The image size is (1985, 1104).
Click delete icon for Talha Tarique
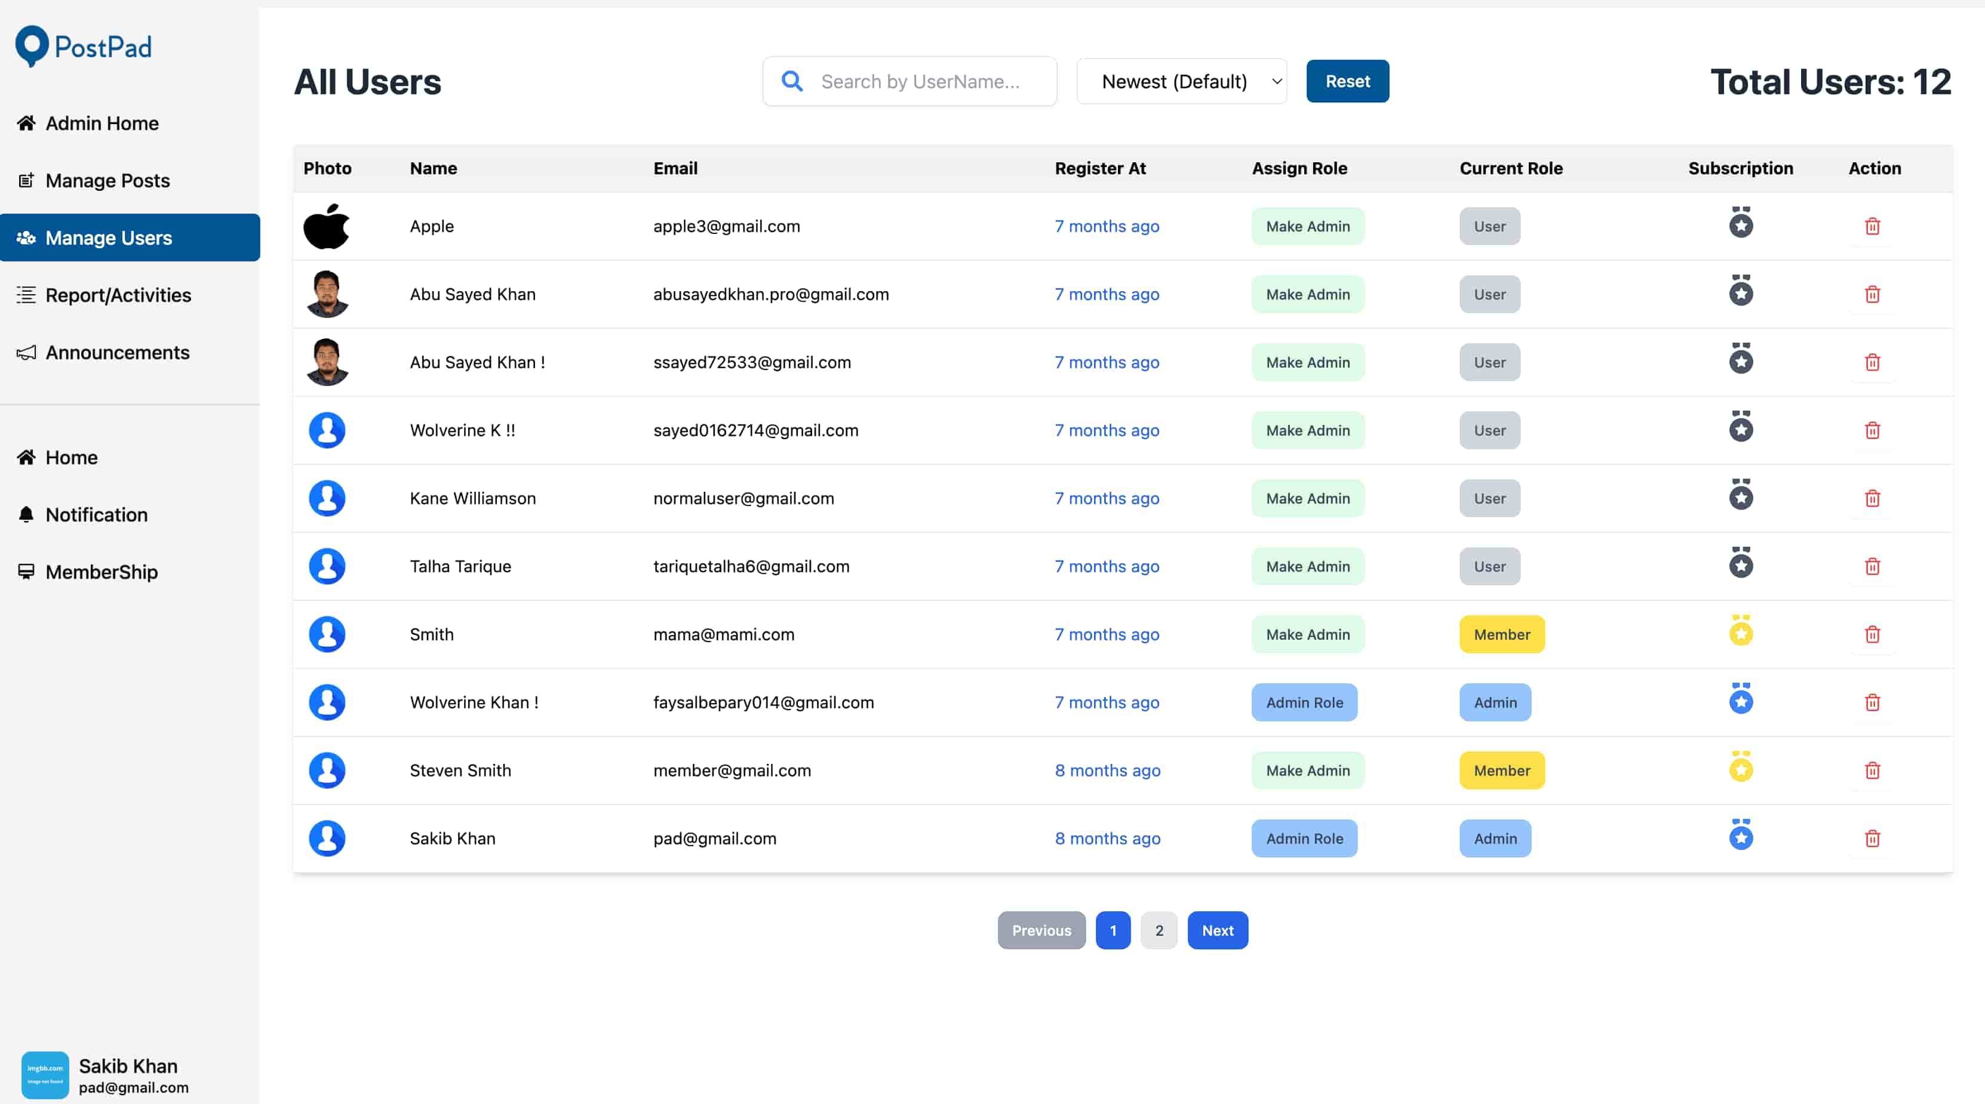(x=1872, y=566)
